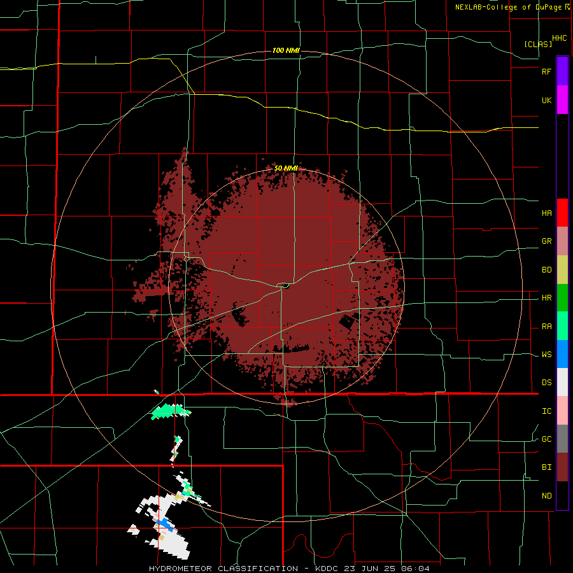Click the HA red legend swatch
The height and width of the screenshot is (573, 573).
coord(562,213)
